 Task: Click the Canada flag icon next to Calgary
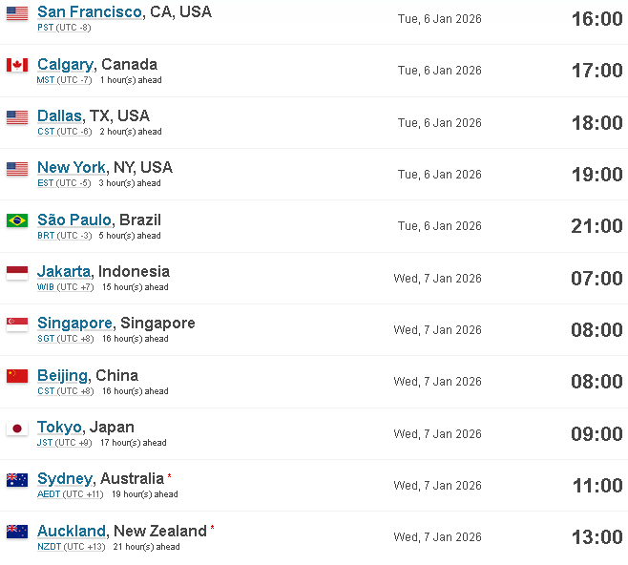(x=17, y=65)
